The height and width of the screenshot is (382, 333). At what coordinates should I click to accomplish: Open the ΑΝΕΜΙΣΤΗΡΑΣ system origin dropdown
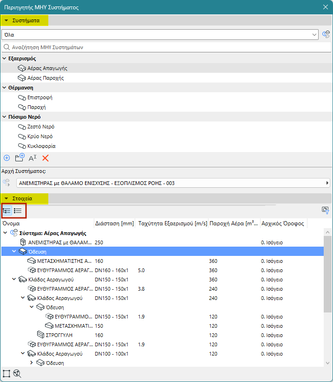coord(173,183)
